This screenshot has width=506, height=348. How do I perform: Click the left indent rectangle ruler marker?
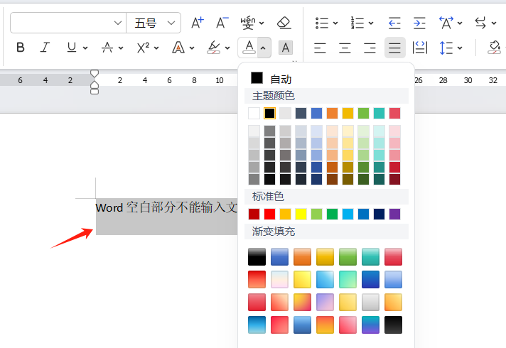[x=95, y=92]
